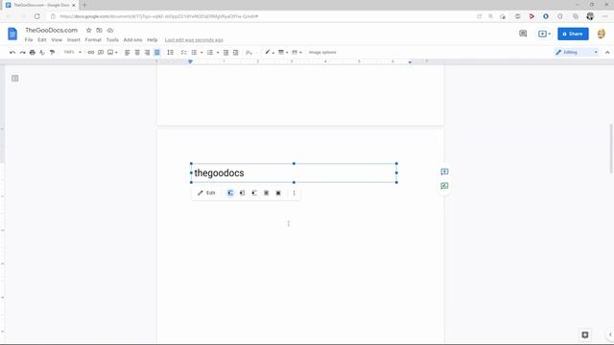This screenshot has width=614, height=345.
Task: Open the View menu
Action: (57, 40)
